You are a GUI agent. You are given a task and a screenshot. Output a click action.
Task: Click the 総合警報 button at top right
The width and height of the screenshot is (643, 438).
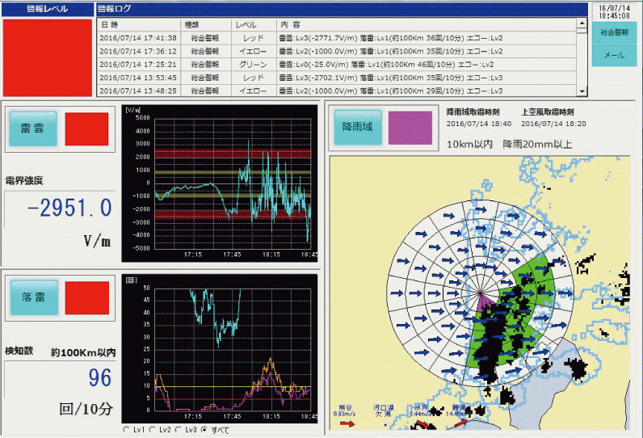click(x=614, y=32)
